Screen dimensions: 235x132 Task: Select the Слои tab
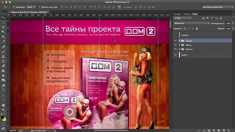coord(195,14)
